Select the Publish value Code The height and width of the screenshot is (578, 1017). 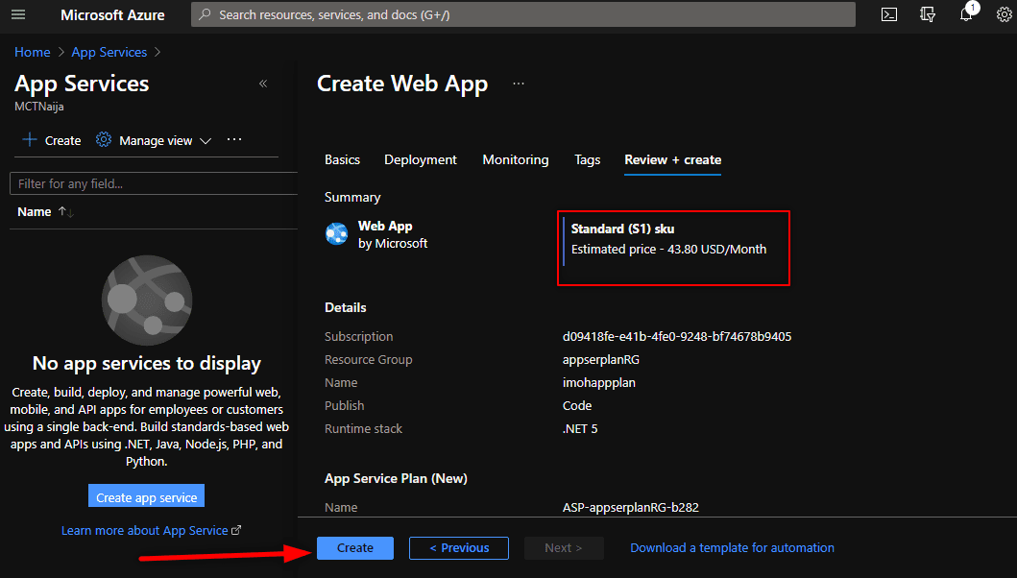576,405
